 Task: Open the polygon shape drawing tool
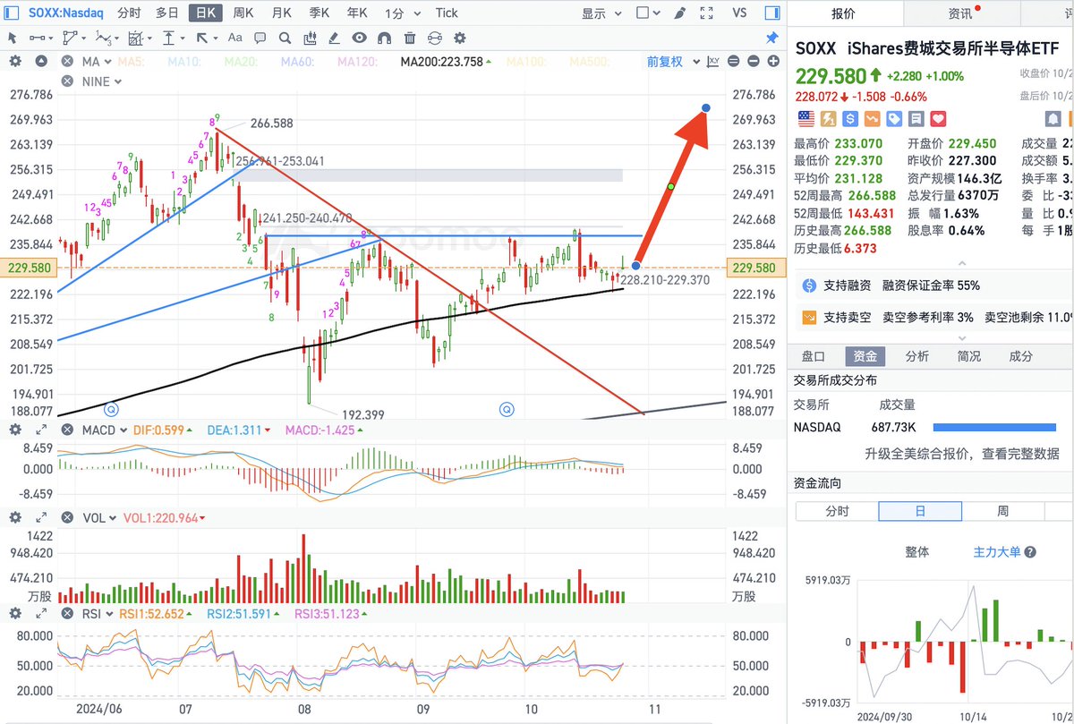71,38
